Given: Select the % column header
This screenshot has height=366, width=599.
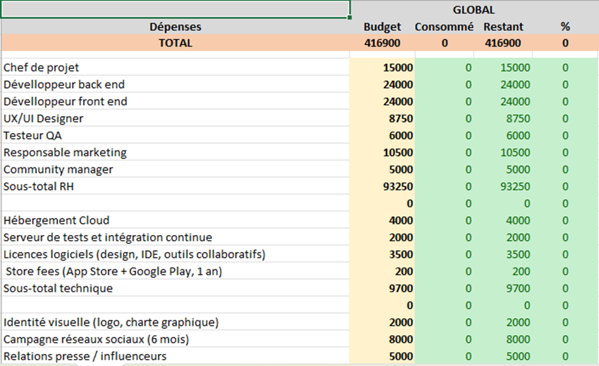Looking at the screenshot, I should [x=564, y=27].
